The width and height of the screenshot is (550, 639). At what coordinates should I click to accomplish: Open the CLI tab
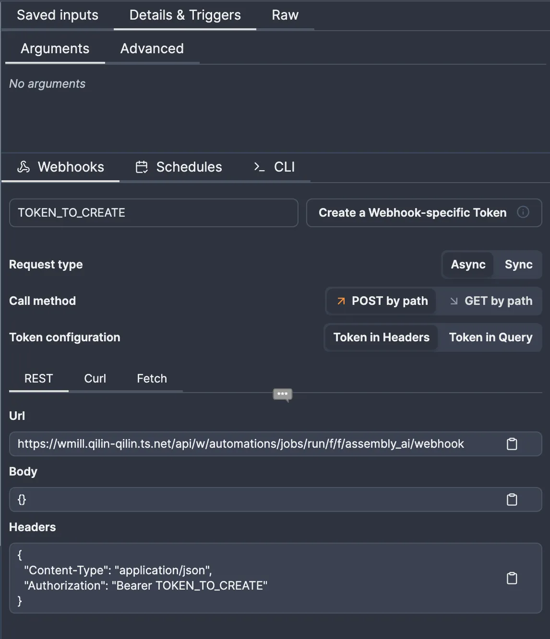click(x=275, y=167)
